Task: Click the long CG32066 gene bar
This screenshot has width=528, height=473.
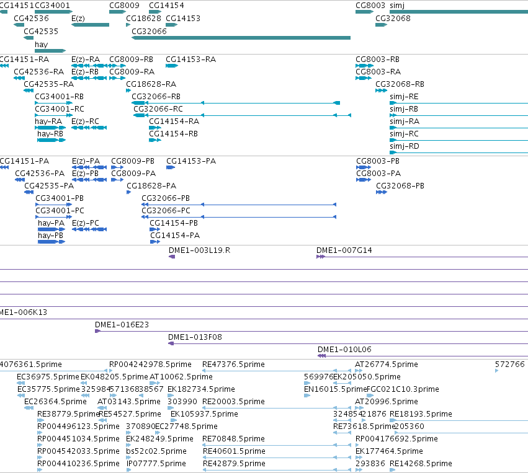Action: [x=241, y=38]
